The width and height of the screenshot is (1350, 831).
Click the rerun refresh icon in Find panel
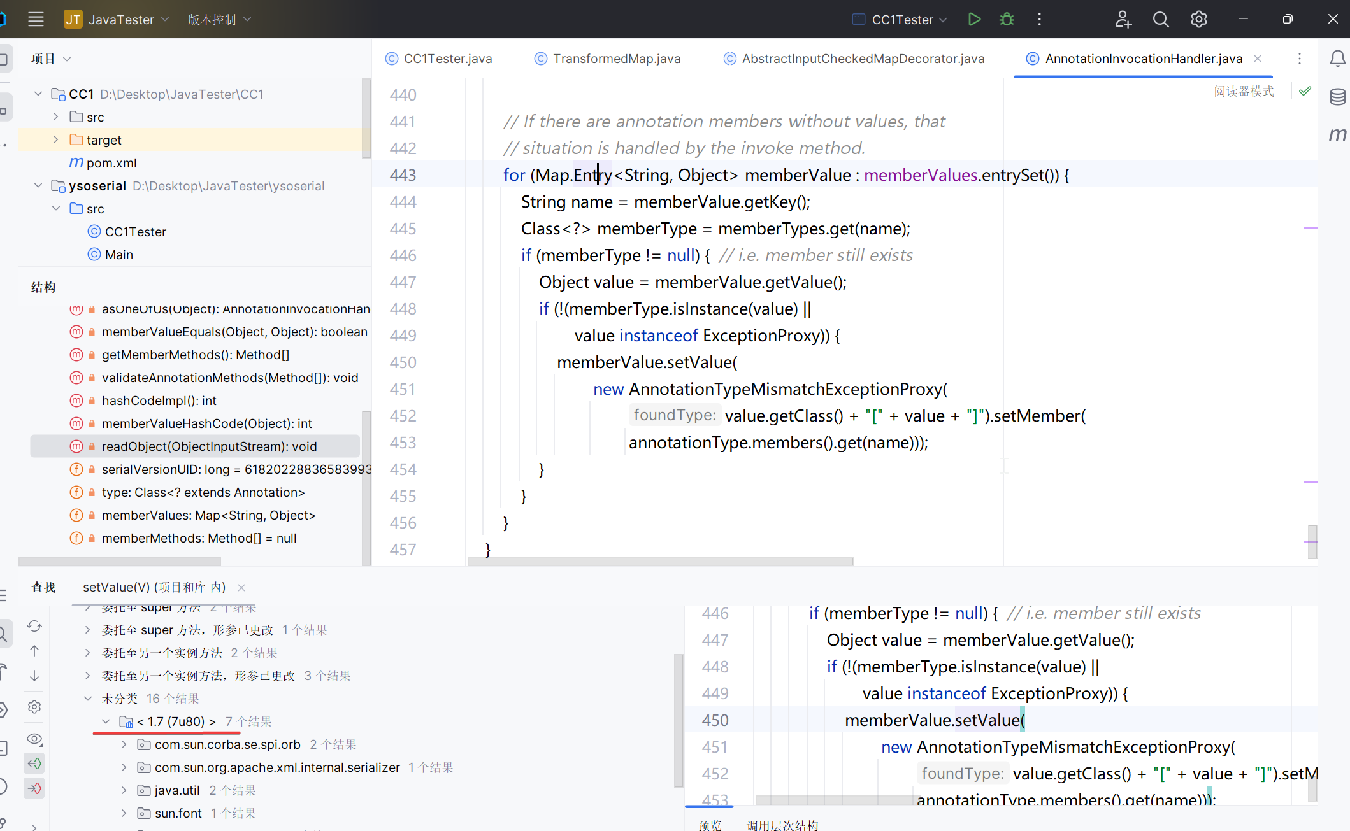pyautogui.click(x=34, y=626)
